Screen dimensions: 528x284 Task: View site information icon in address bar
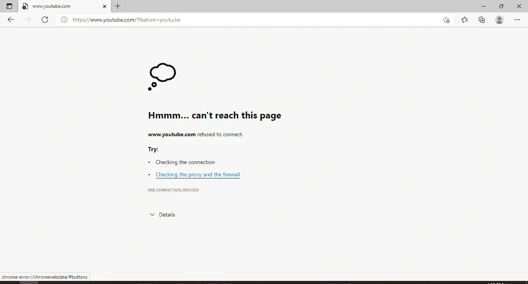[64, 20]
